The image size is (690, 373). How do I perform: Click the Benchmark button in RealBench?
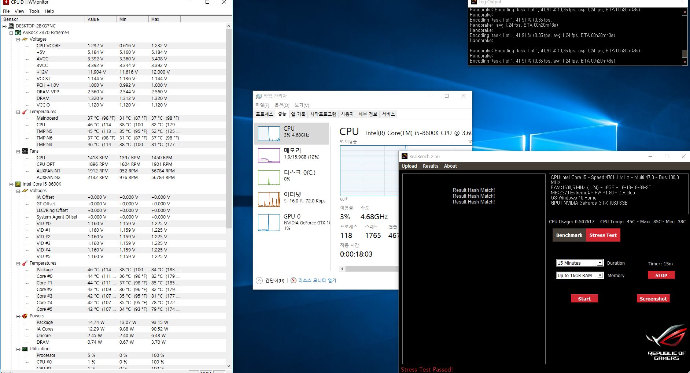[x=569, y=235]
